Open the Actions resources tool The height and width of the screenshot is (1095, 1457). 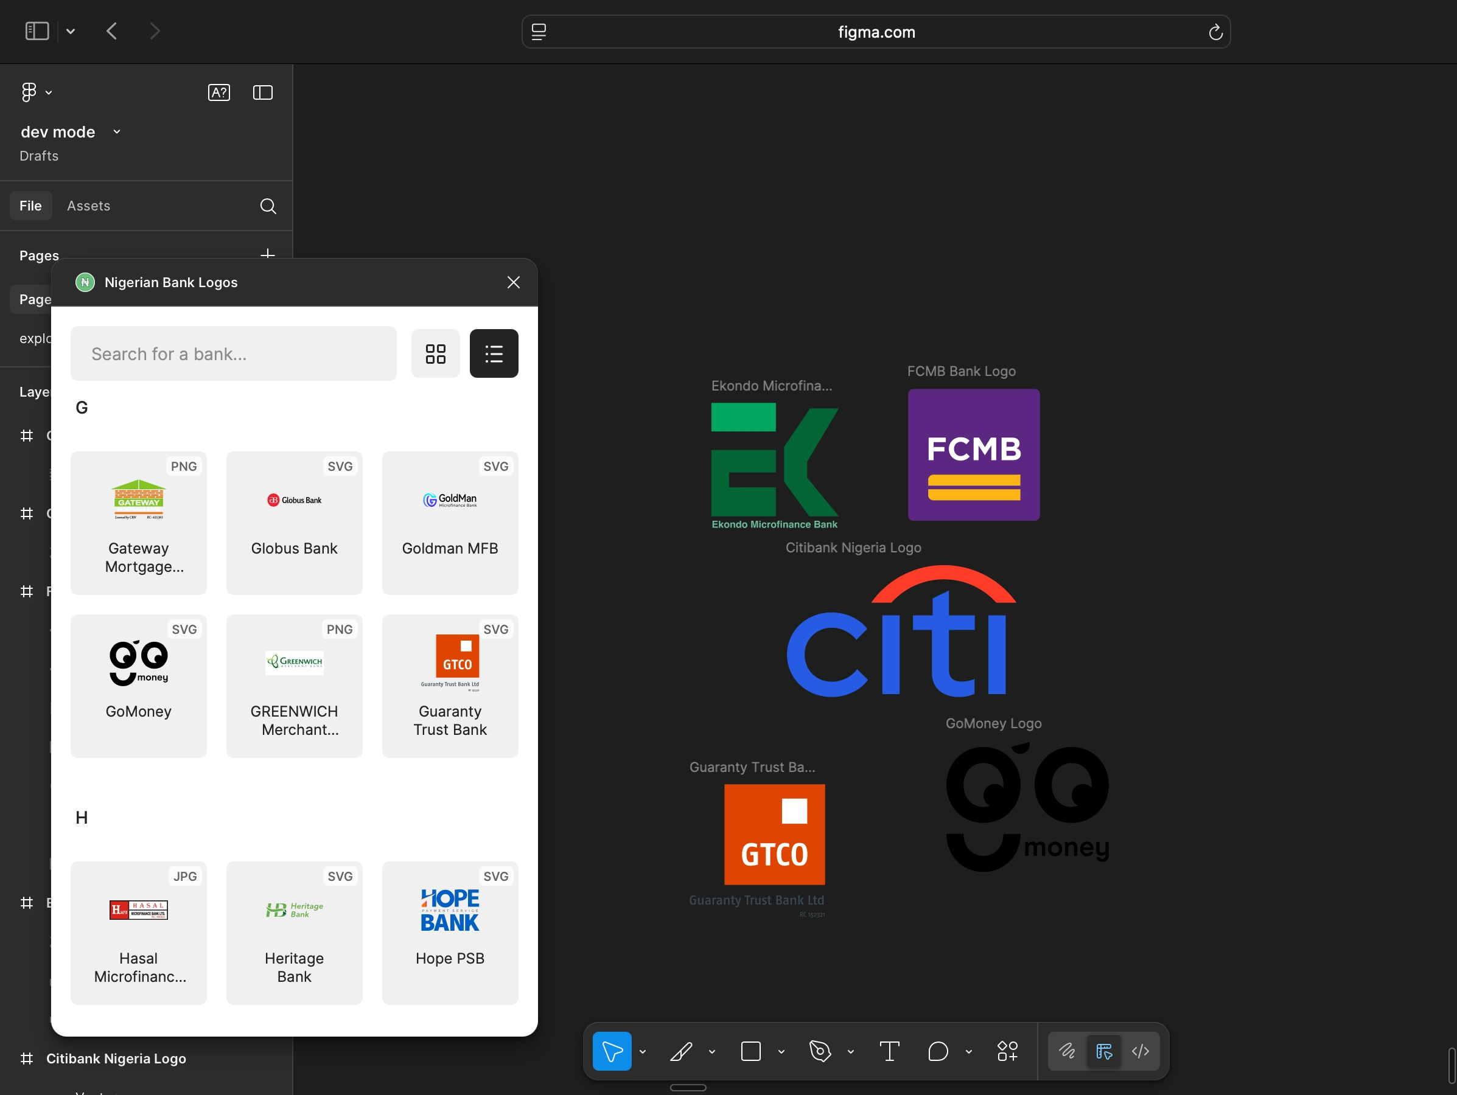click(x=1007, y=1052)
